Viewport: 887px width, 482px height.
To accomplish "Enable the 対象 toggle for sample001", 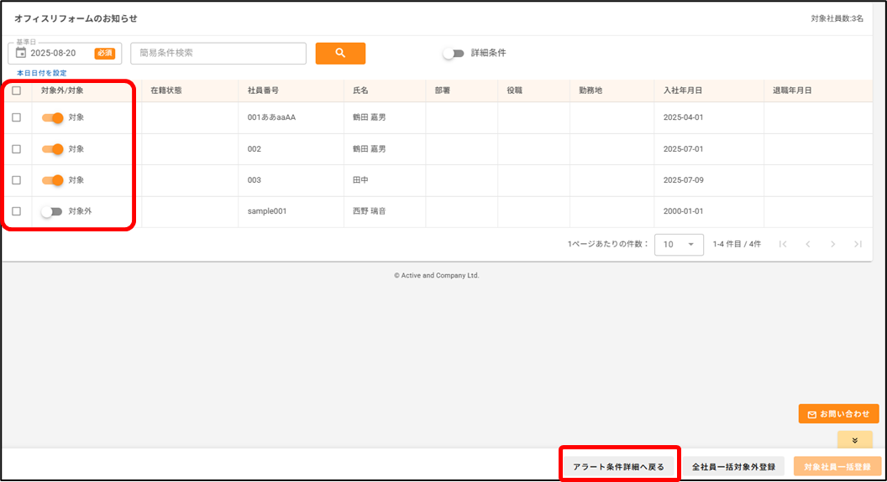I will [x=52, y=211].
